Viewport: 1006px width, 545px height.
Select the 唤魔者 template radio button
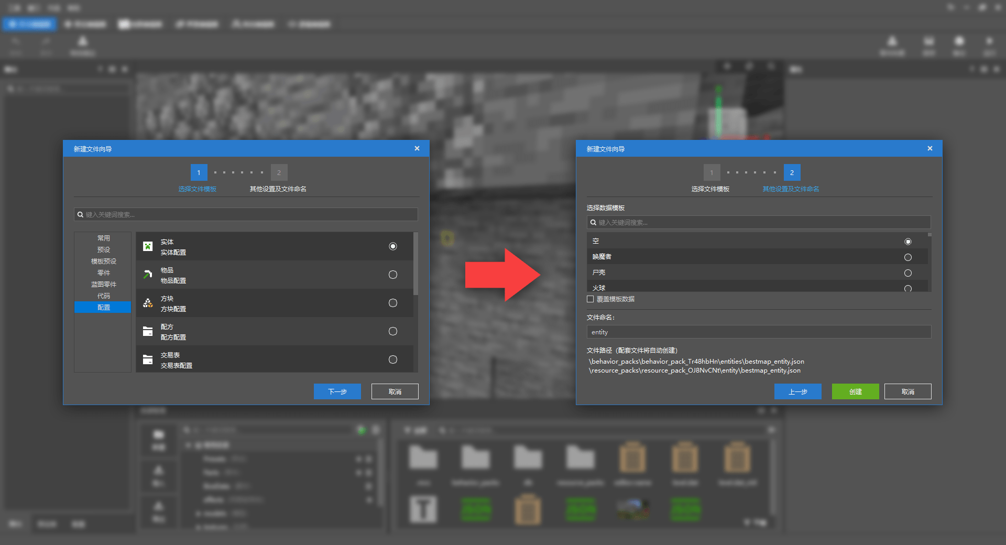point(907,257)
